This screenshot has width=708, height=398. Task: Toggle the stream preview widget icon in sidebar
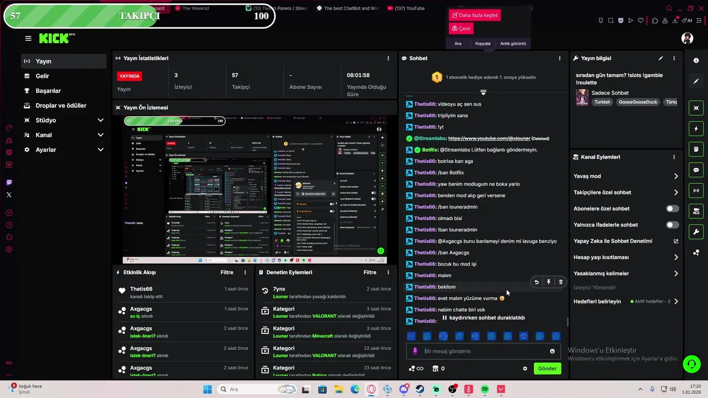pos(696,108)
